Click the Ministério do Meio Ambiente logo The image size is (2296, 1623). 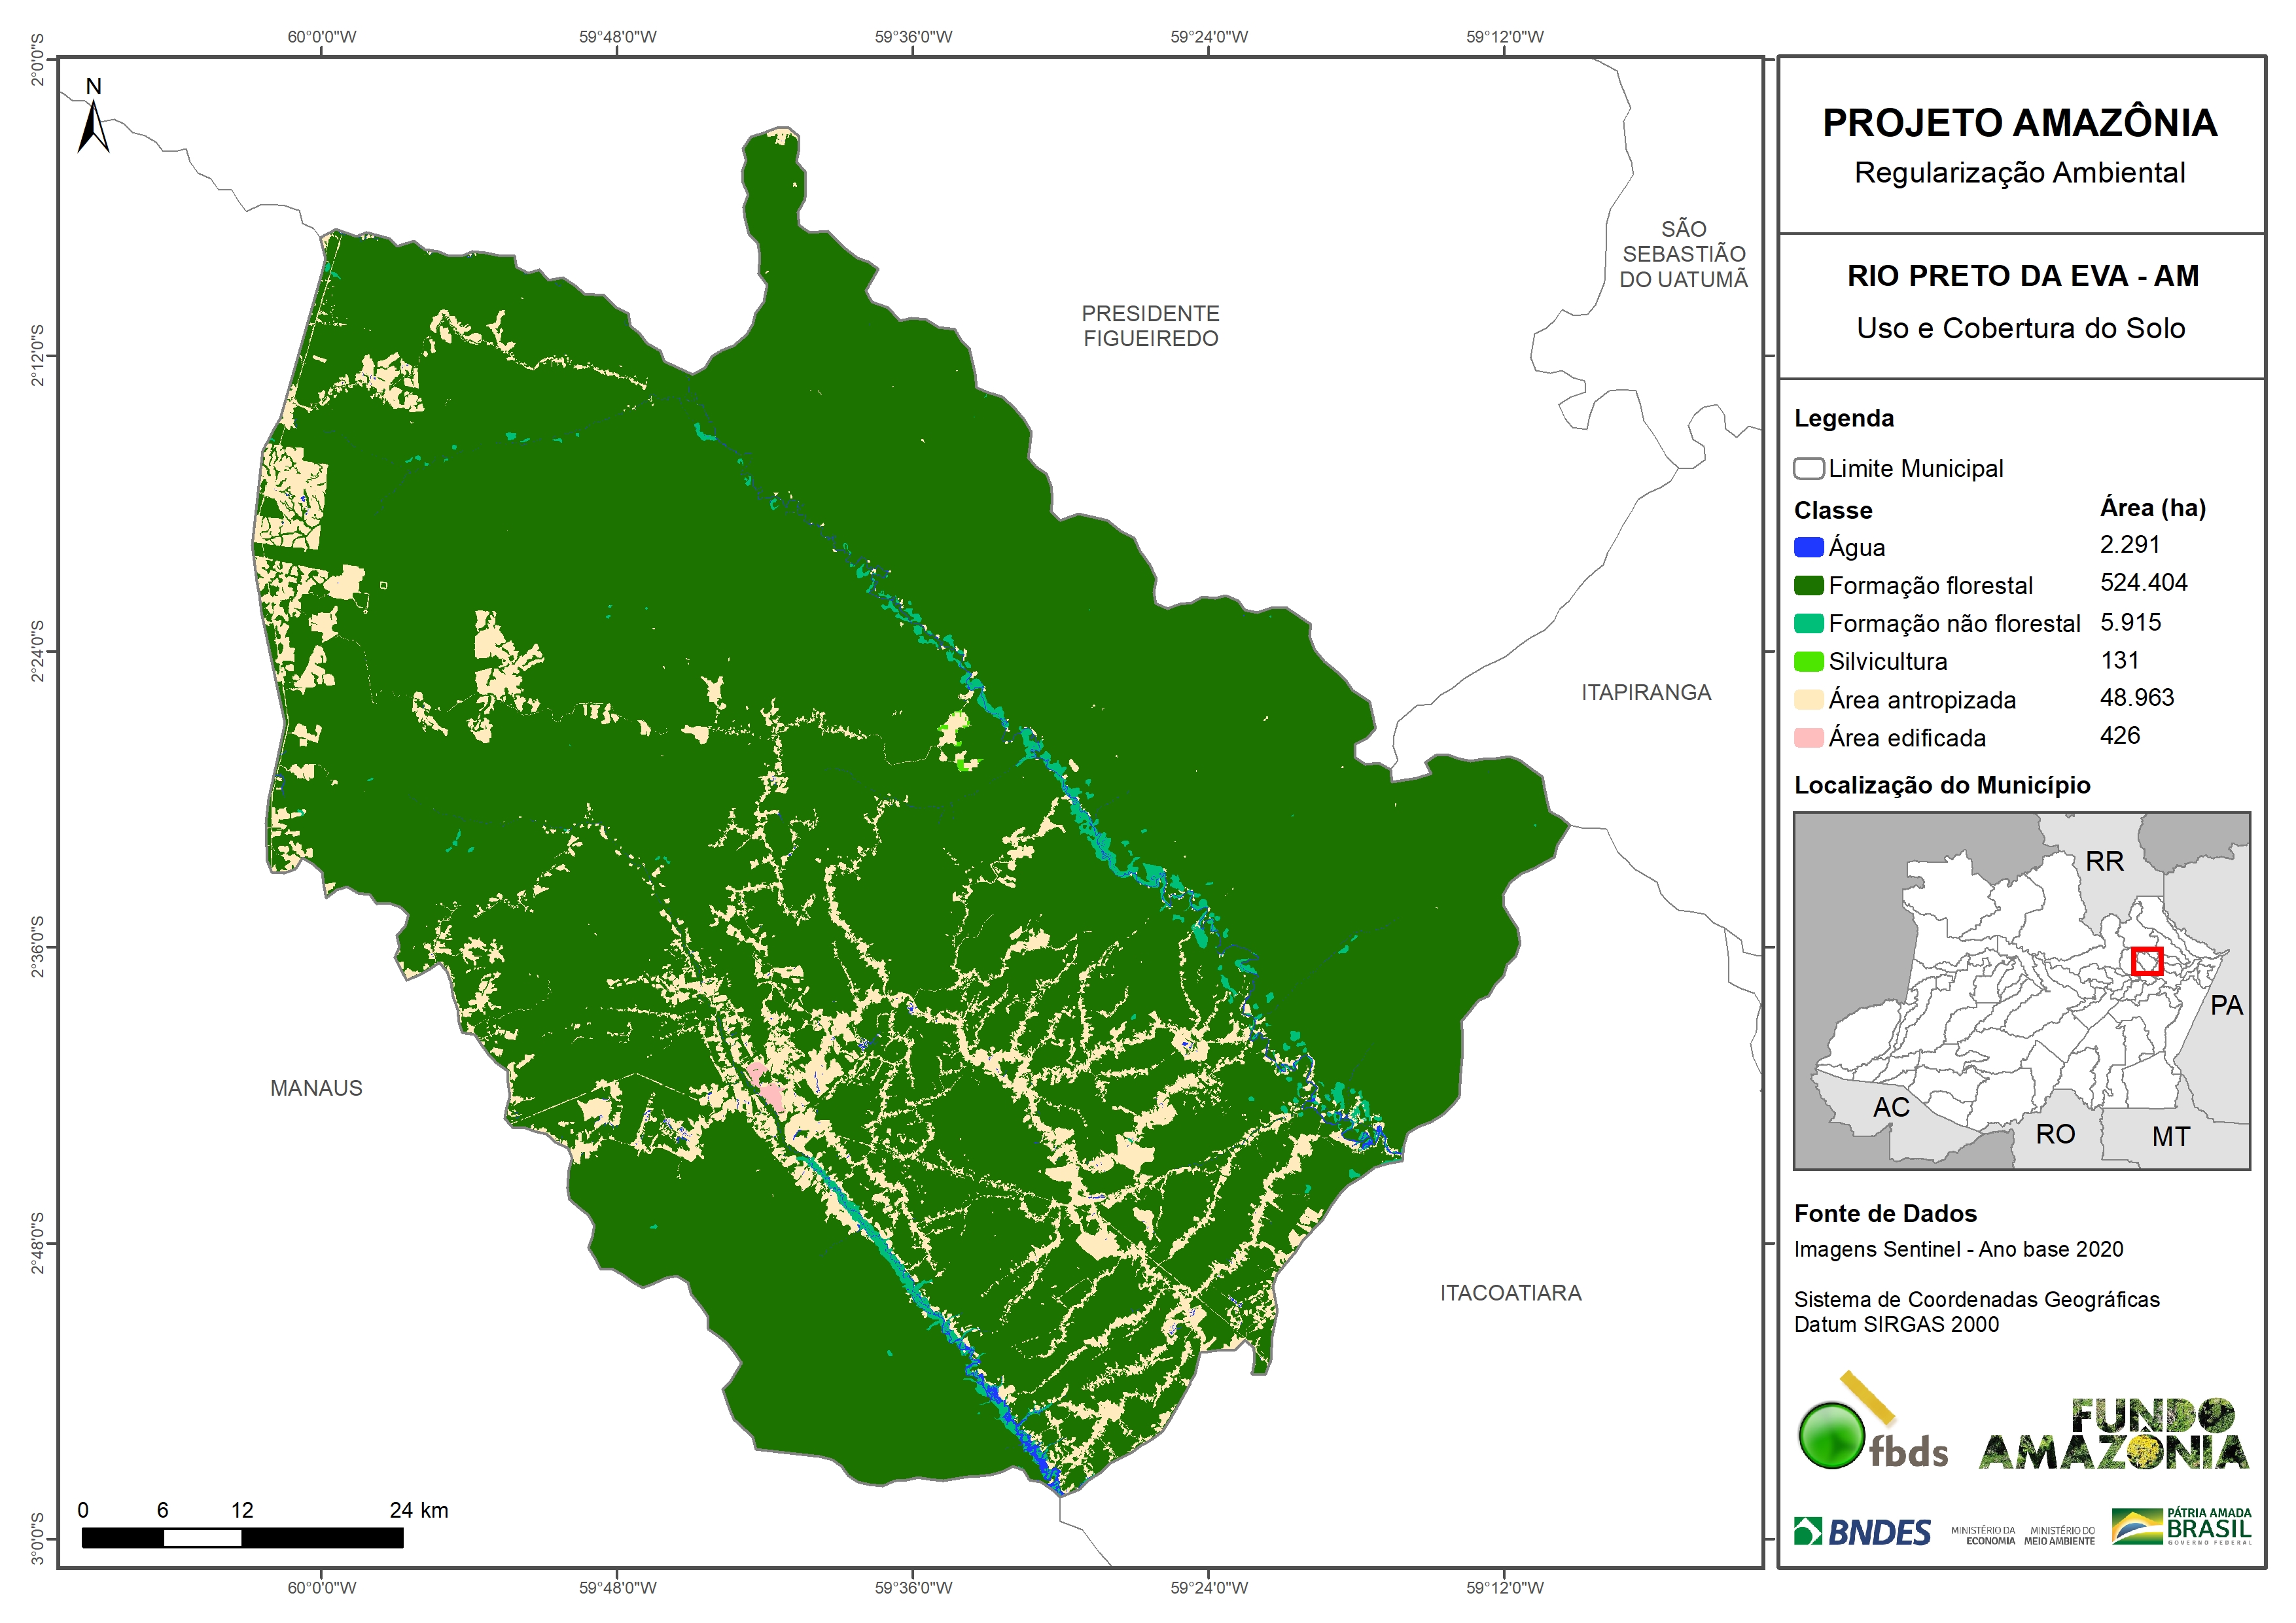tap(2059, 1536)
